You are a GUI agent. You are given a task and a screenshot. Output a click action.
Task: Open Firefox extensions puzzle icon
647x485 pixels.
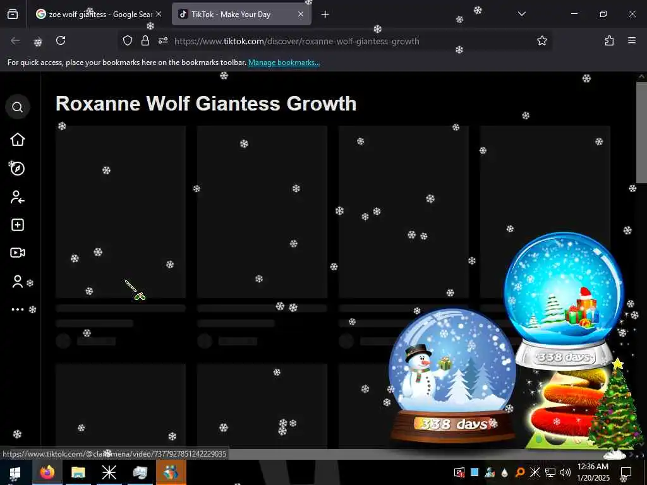[x=609, y=40]
